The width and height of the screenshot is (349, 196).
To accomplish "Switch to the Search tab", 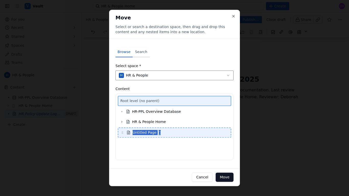I will click(141, 52).
